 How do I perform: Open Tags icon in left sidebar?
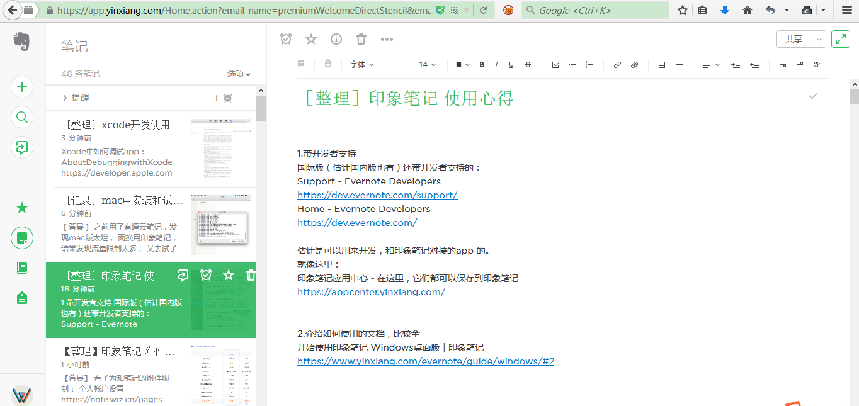tap(22, 298)
